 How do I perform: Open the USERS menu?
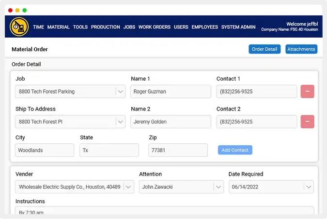coord(181,27)
